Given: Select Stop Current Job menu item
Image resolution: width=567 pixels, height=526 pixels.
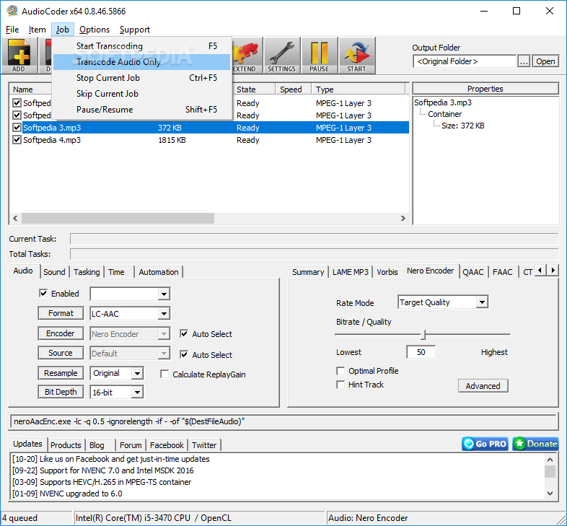Looking at the screenshot, I should coord(141,78).
